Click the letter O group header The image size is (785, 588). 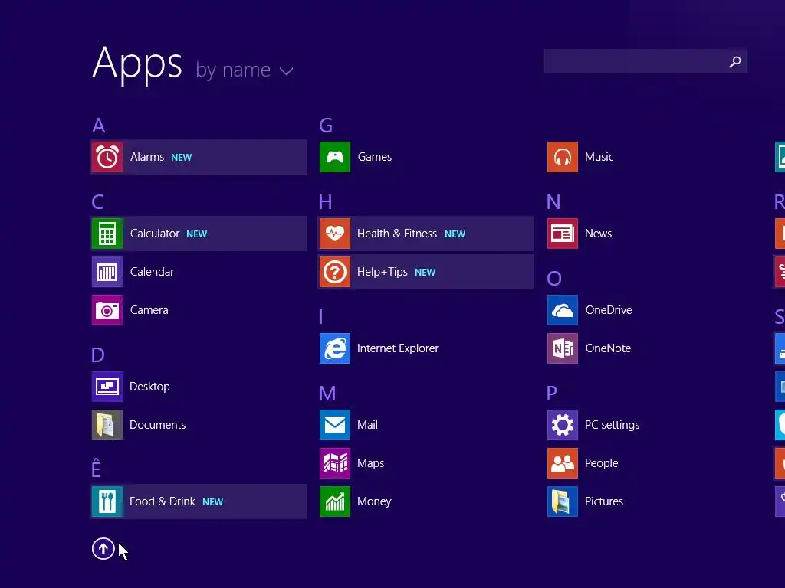(x=554, y=279)
